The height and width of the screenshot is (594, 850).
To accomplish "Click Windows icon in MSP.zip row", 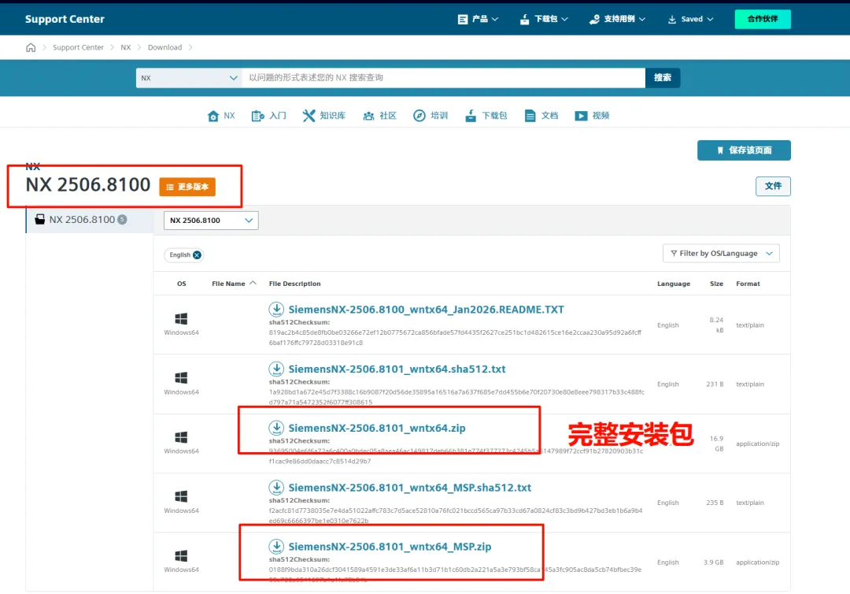I will [181, 556].
